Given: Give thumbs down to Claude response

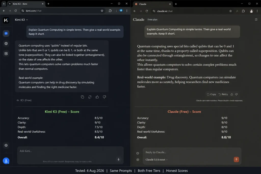Looking at the screenshot, I should (236, 94).
